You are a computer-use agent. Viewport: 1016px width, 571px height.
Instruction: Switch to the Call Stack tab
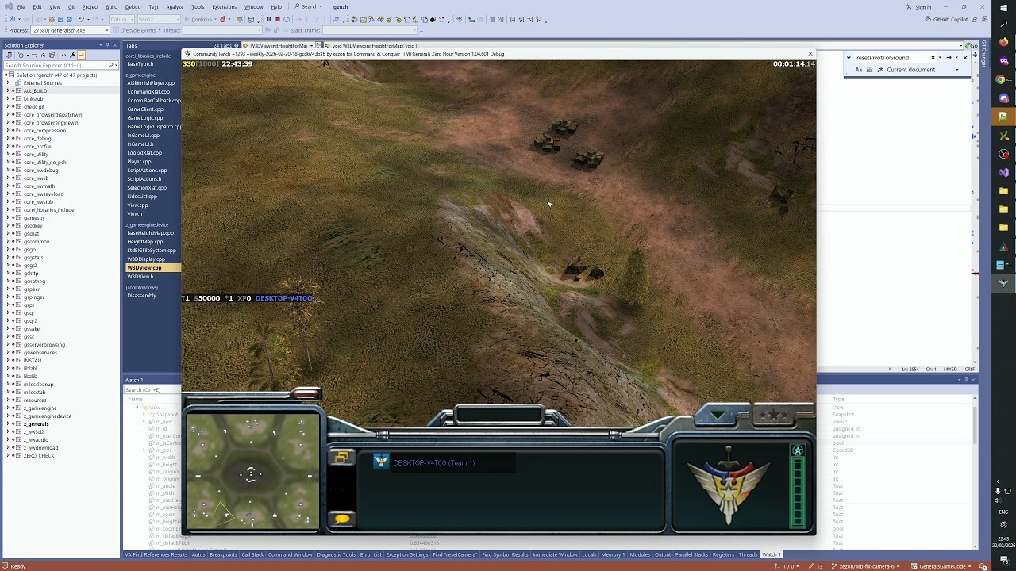point(252,554)
